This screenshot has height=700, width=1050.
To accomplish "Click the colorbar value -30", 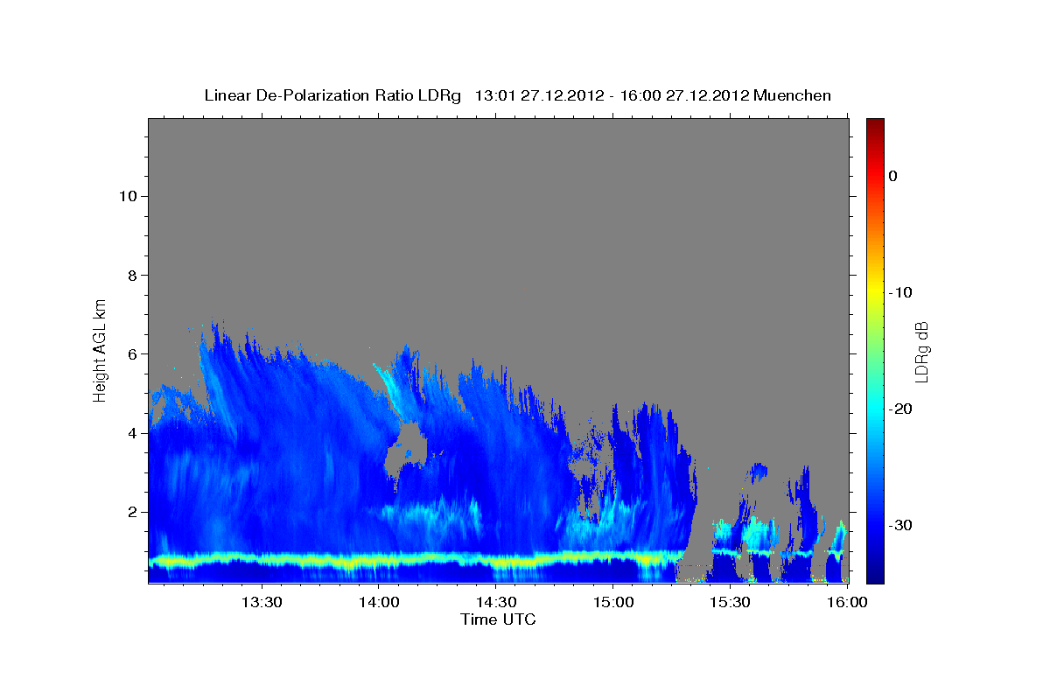I will (901, 525).
